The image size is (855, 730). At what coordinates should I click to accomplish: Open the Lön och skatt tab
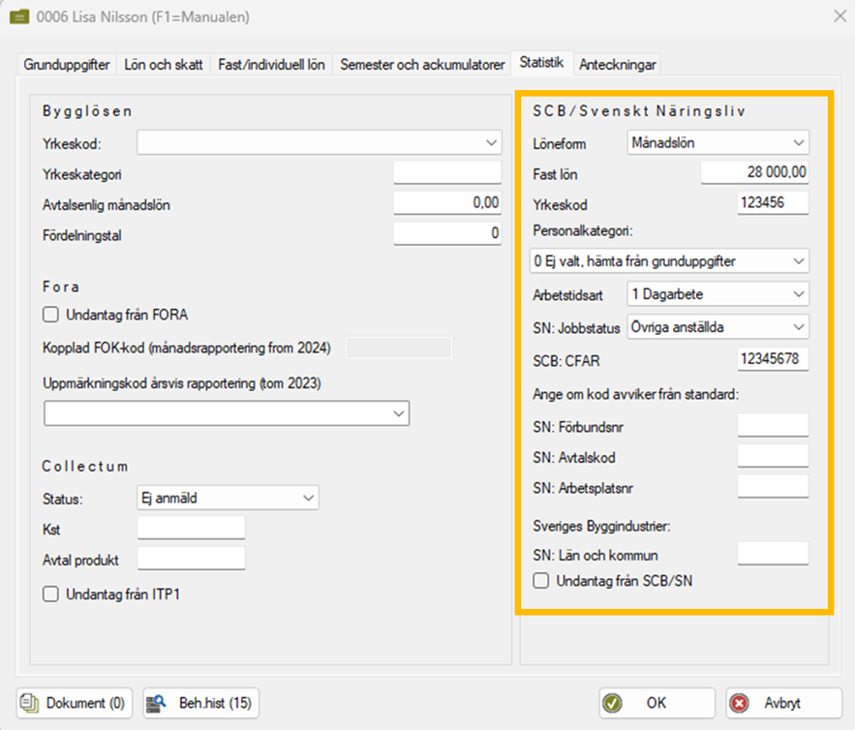click(x=164, y=65)
